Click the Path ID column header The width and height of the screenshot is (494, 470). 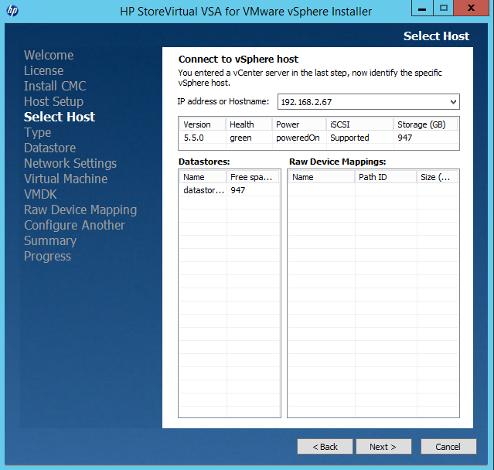[x=384, y=177]
